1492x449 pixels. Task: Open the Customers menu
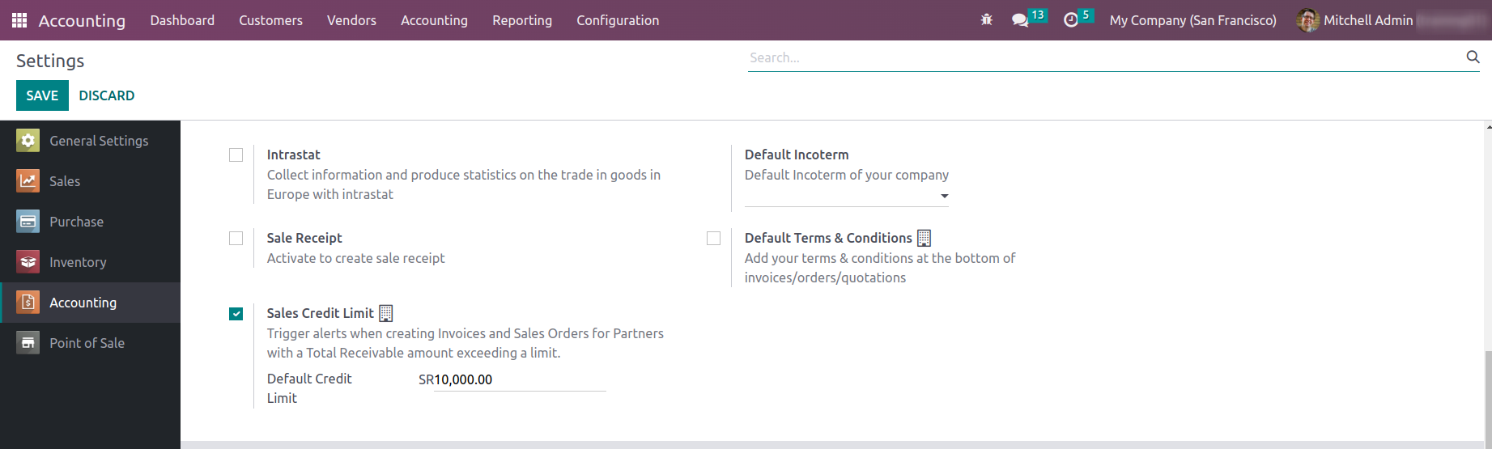pyautogui.click(x=270, y=20)
